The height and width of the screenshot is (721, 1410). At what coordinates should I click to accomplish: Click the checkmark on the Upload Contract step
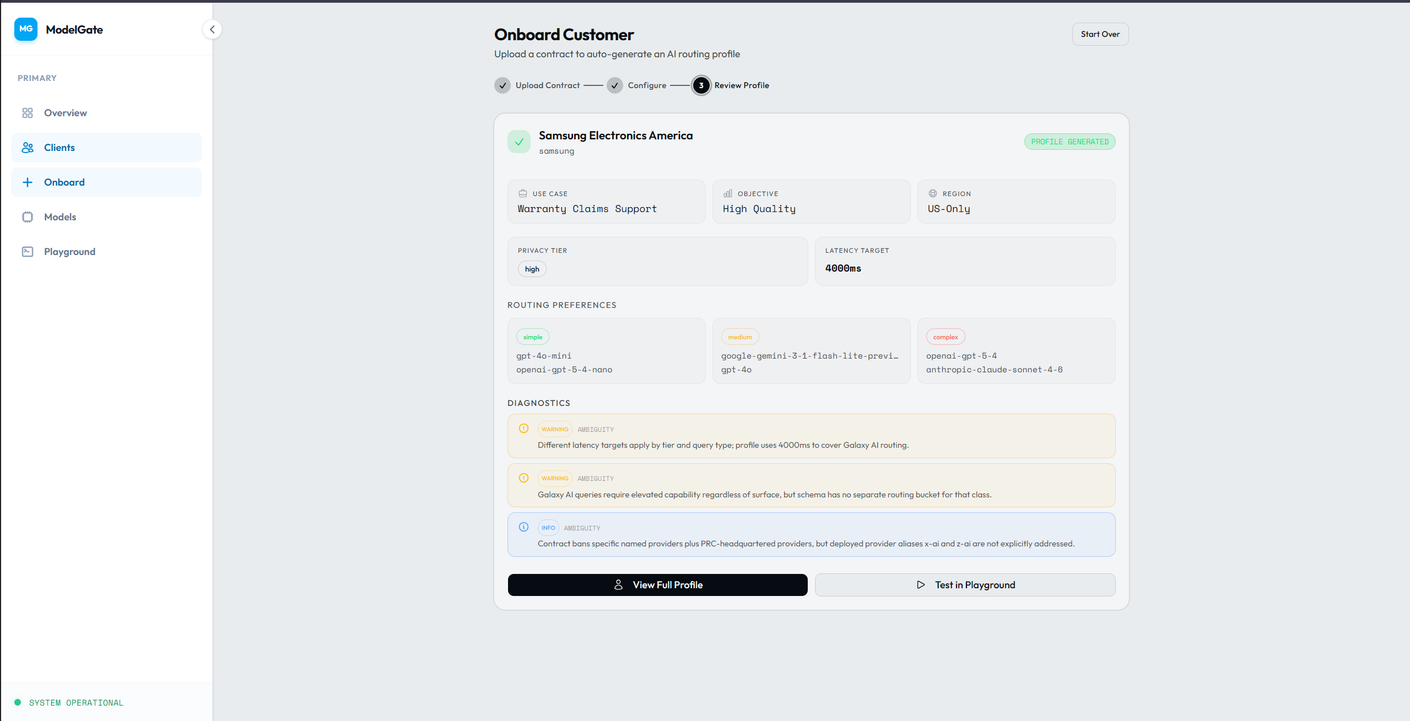click(x=502, y=85)
